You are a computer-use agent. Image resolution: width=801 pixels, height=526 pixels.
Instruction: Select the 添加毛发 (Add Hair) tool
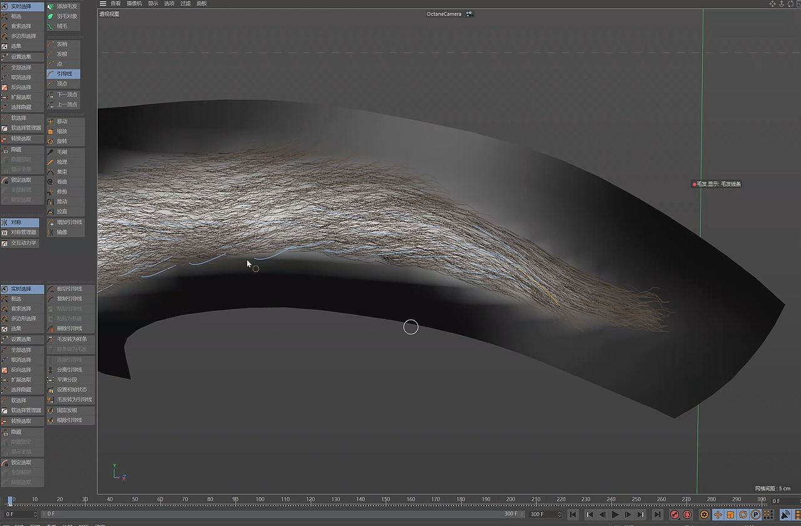coord(63,6)
